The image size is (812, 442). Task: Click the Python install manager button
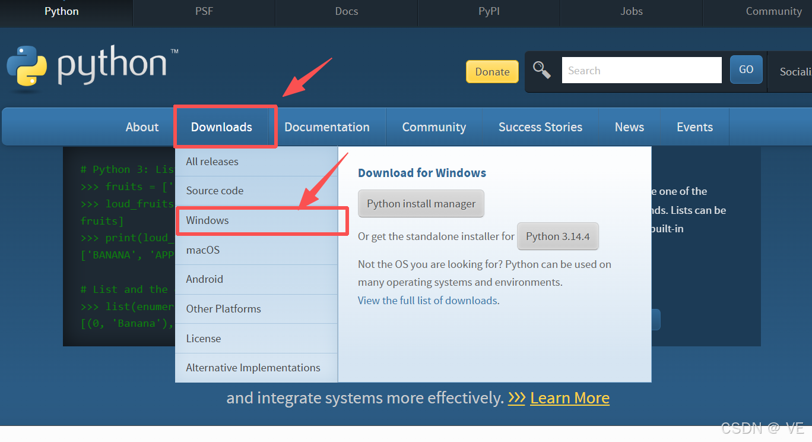coord(421,204)
